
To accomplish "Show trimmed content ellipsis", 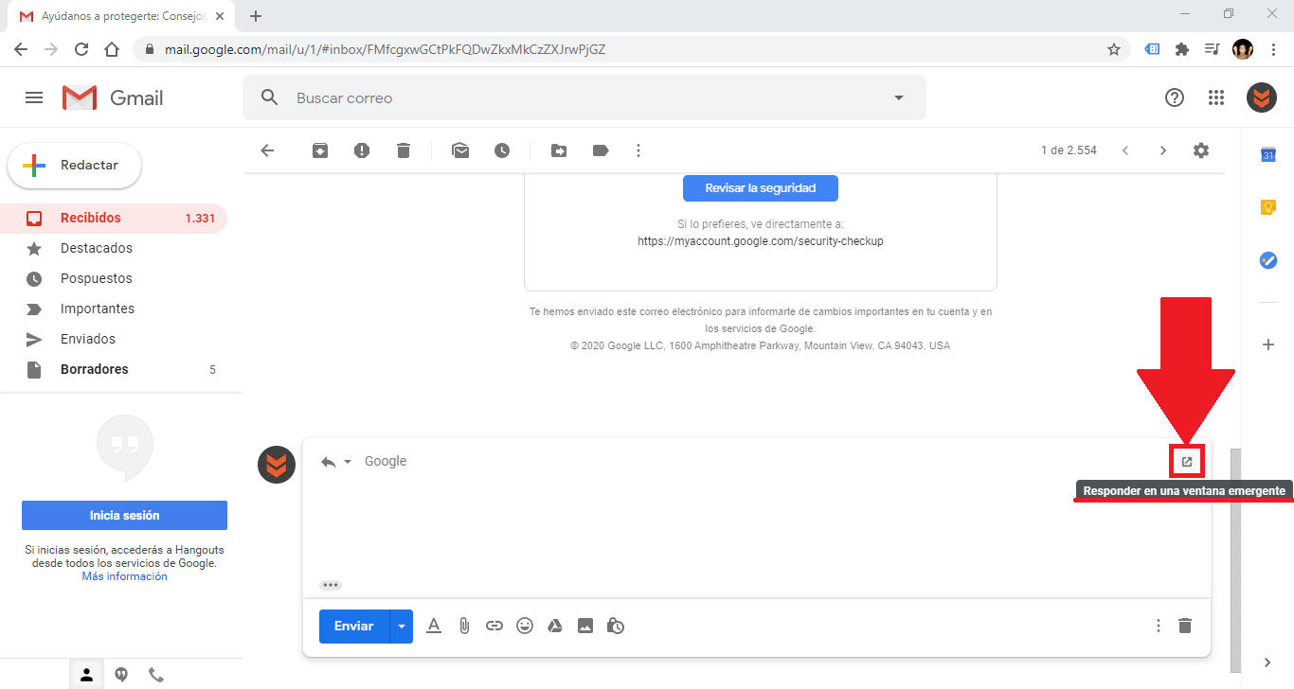I will coord(331,585).
